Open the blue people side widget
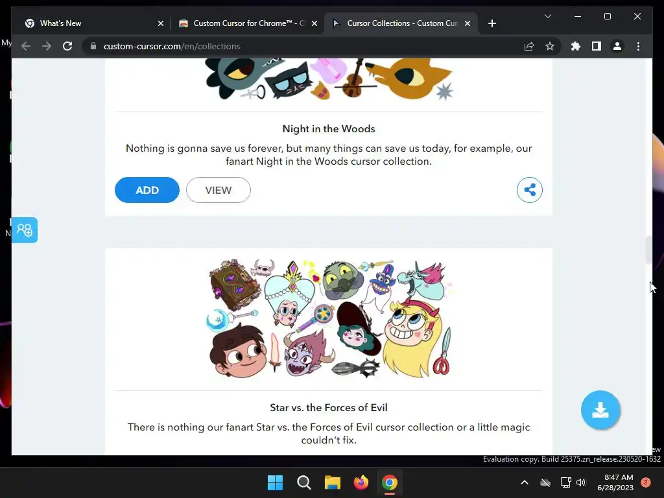This screenshot has width=664, height=498. coord(25,230)
